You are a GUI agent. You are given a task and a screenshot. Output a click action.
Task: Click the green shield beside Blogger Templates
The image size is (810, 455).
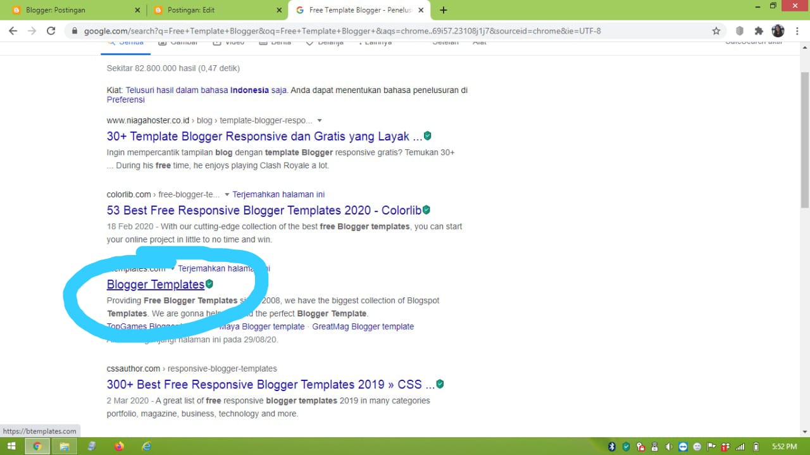pos(209,284)
